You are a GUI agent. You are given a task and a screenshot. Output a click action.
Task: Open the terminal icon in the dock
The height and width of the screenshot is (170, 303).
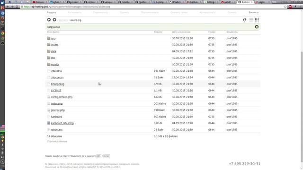coord(2,28)
